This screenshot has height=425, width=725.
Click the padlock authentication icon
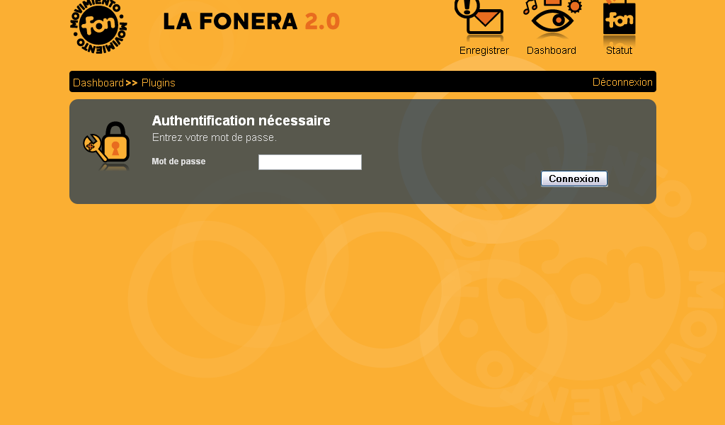click(x=106, y=146)
